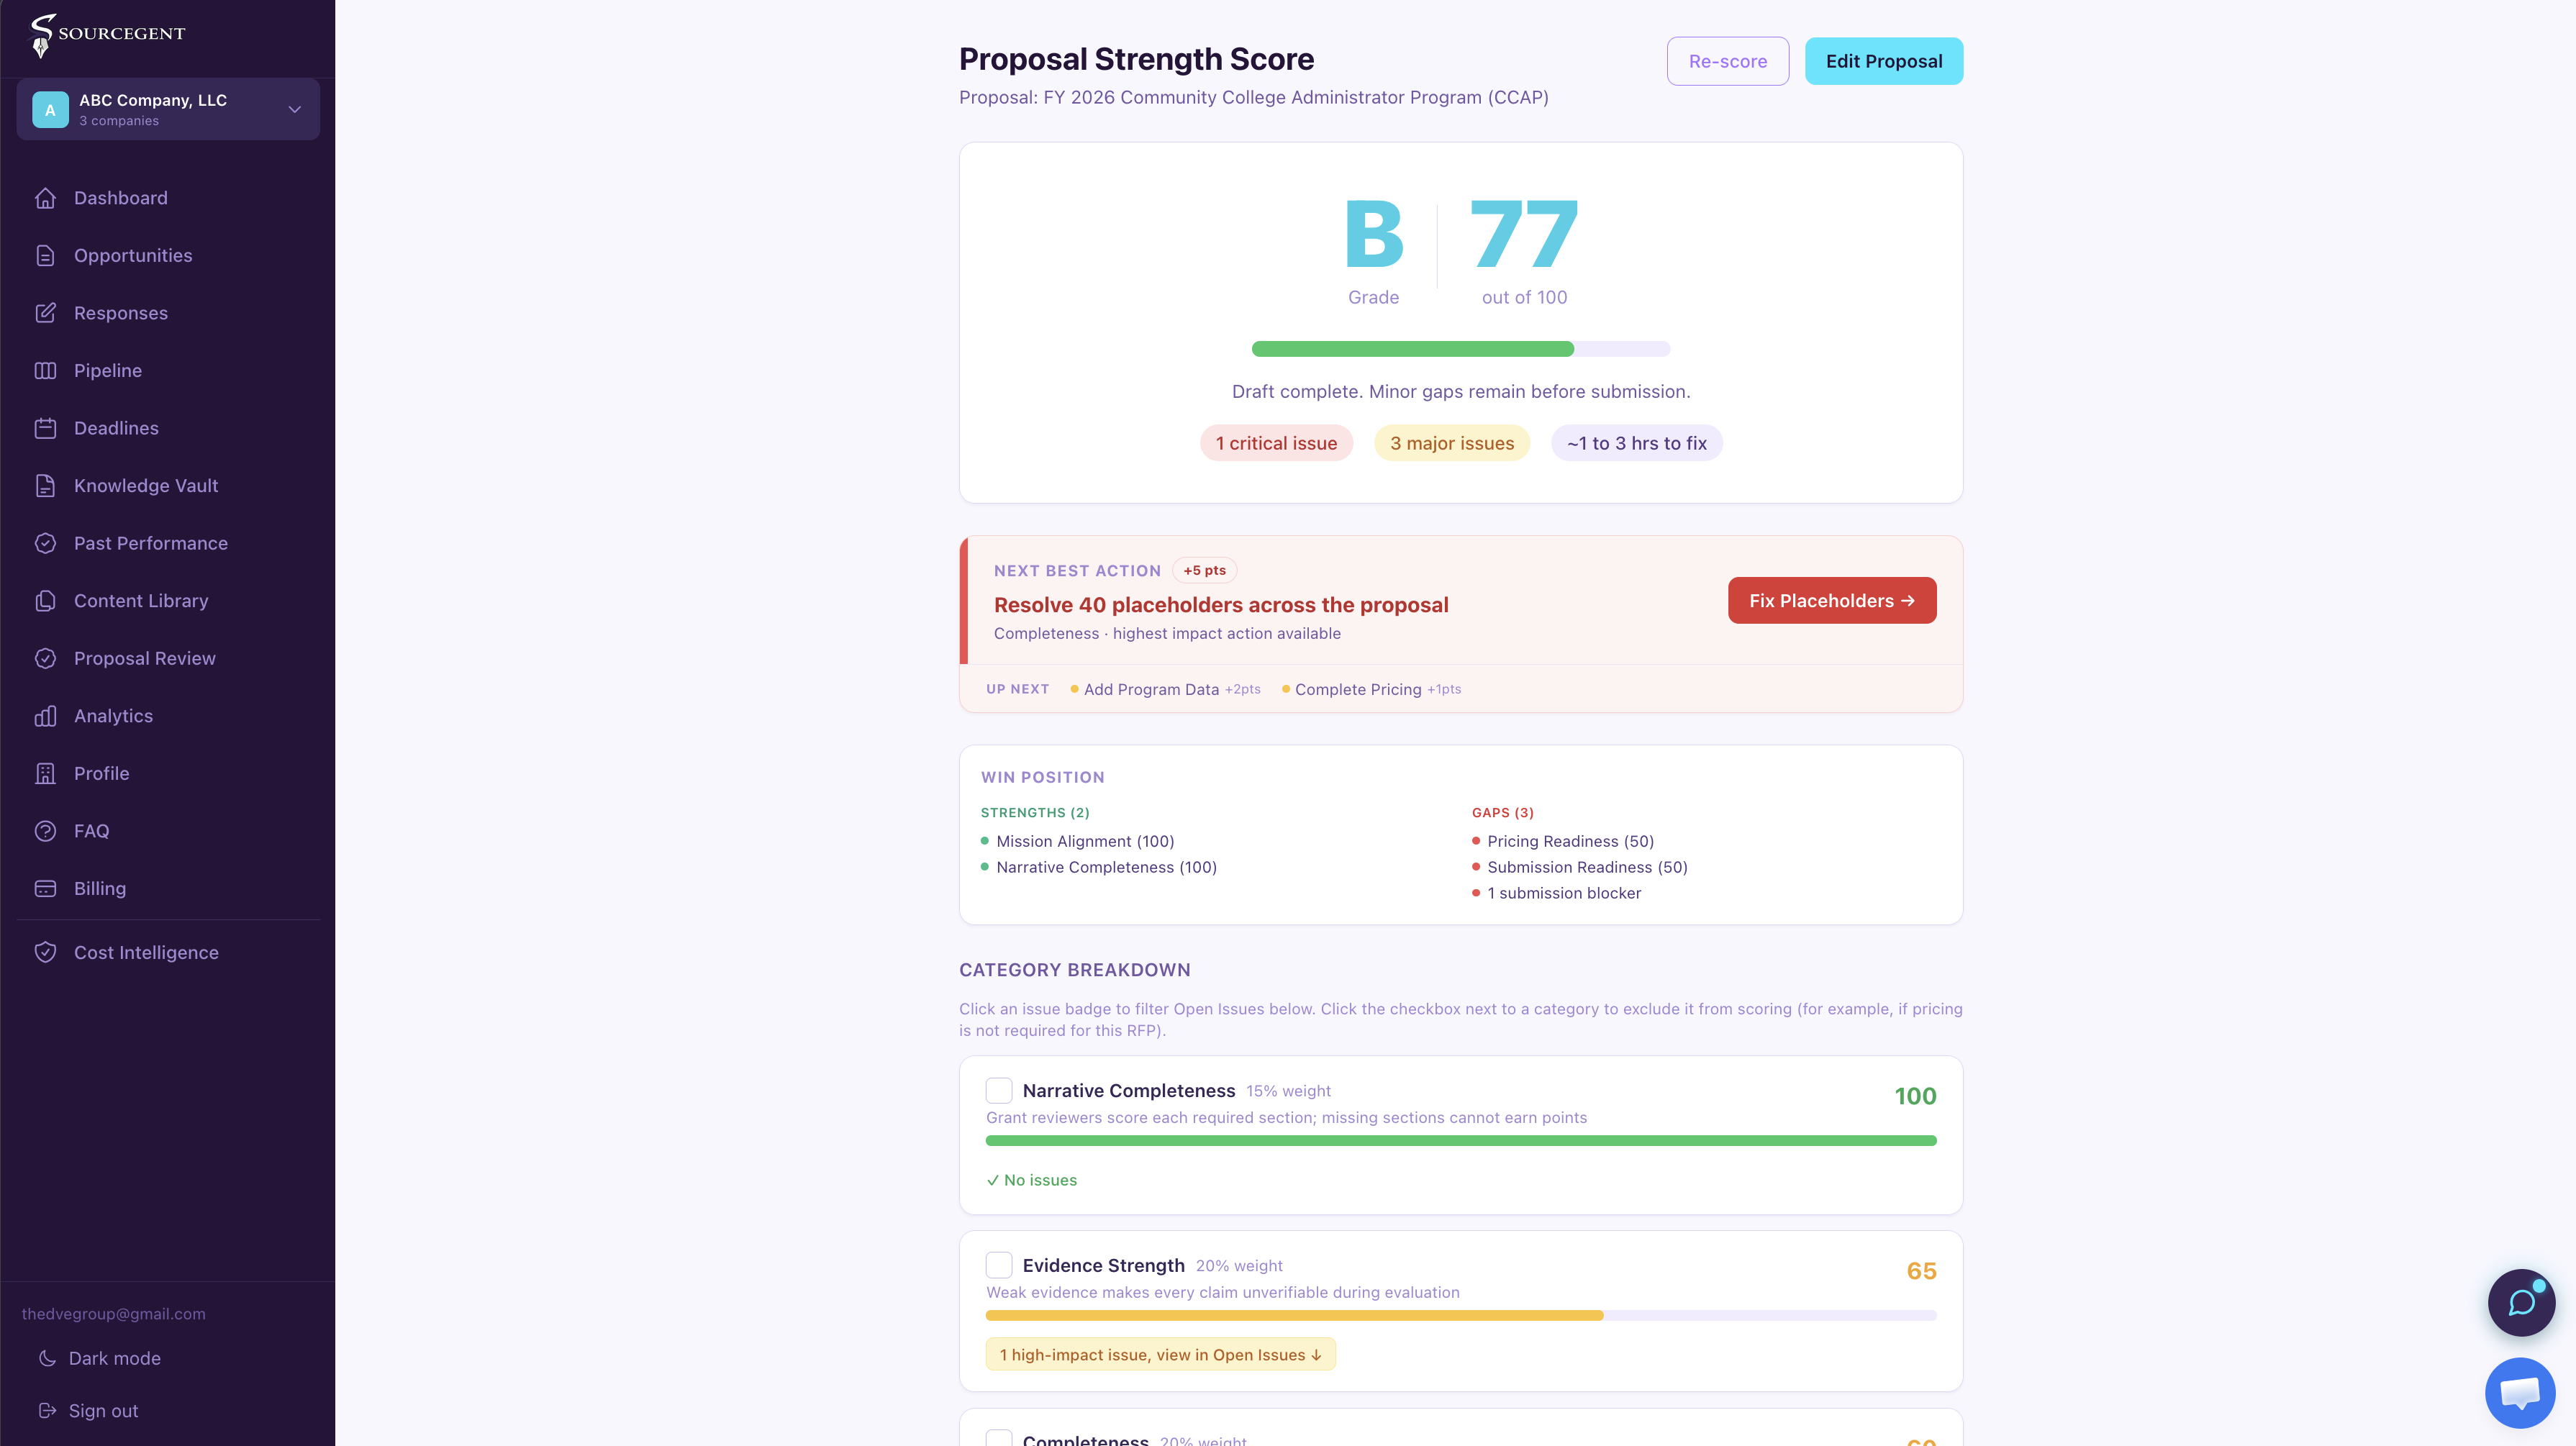Open Content Library in the sidebar
This screenshot has width=2576, height=1446.
pyautogui.click(x=168, y=601)
